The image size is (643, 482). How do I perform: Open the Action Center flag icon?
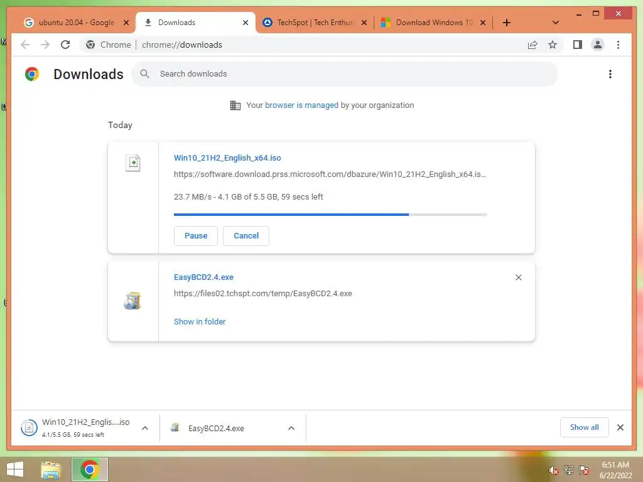pos(584,470)
